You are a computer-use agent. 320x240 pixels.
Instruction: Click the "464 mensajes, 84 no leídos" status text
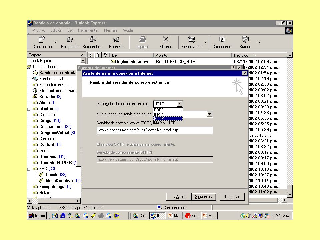[x=81, y=208]
